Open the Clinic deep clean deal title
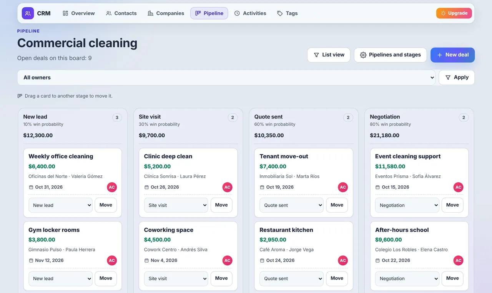The height and width of the screenshot is (293, 492). 168,156
